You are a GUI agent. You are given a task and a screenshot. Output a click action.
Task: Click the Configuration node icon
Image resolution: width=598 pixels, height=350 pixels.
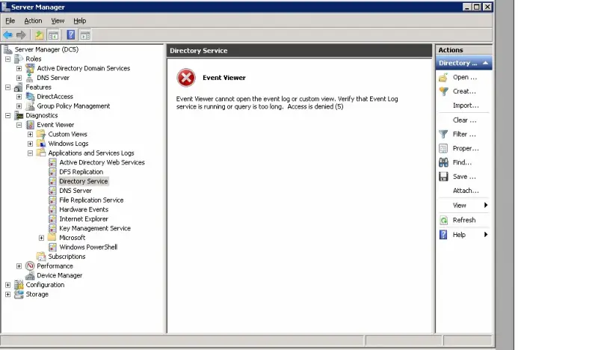pos(19,285)
